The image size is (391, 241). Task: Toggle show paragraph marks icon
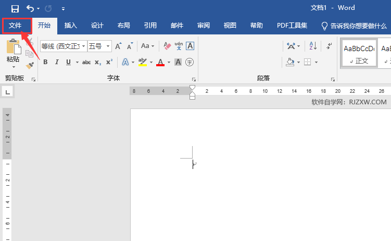tap(329, 46)
